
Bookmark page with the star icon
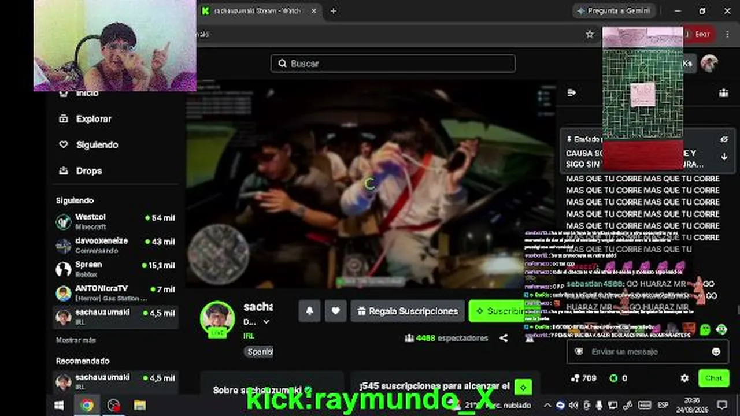590,34
